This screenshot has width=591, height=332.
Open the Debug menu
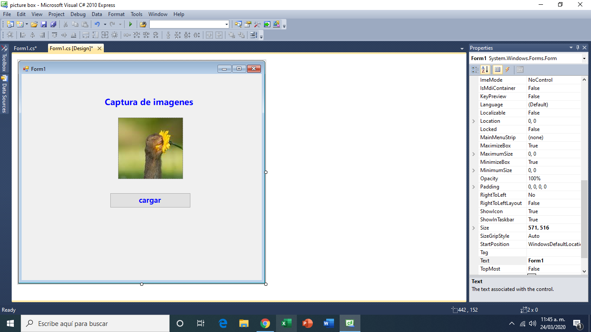pyautogui.click(x=78, y=14)
